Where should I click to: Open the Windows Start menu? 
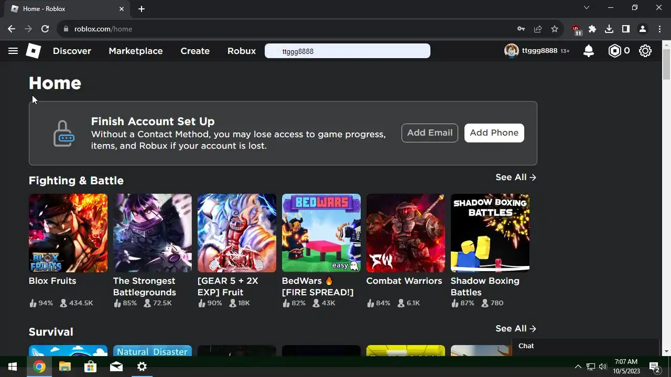pos(13,367)
